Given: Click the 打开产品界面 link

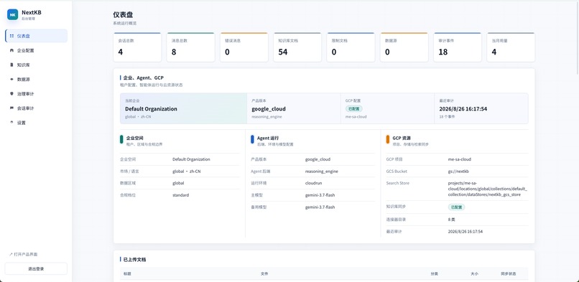Looking at the screenshot, I should 23,254.
